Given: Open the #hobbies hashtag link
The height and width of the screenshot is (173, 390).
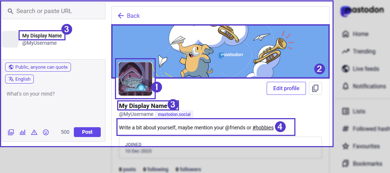Looking at the screenshot, I should tap(263, 128).
